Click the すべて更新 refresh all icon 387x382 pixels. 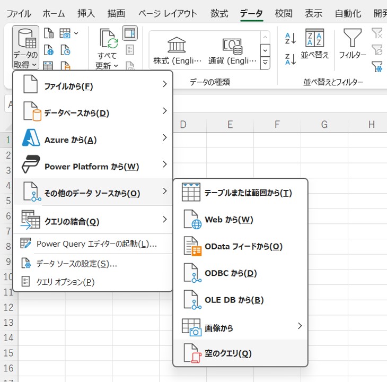pos(108,39)
